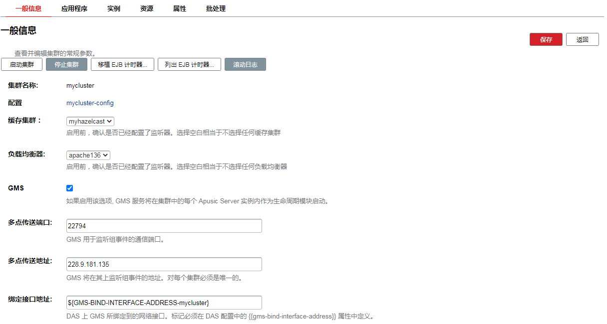Click the 一般信息 tab
This screenshot has height=324, width=607.
(x=28, y=8)
